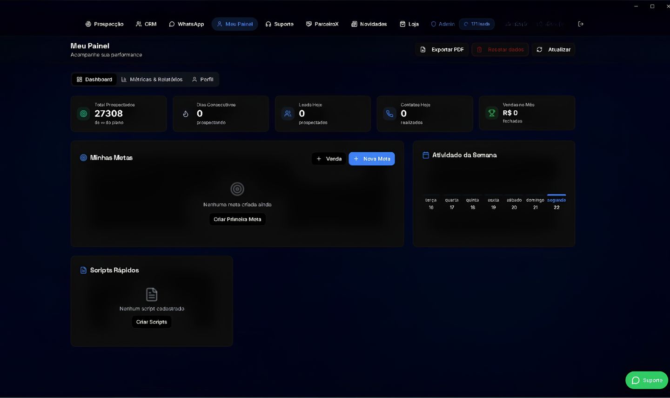Click the Minhas Metas target icon

pos(84,158)
